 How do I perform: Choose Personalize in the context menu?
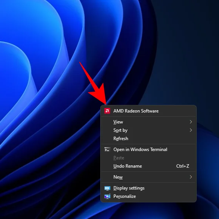[149, 196]
